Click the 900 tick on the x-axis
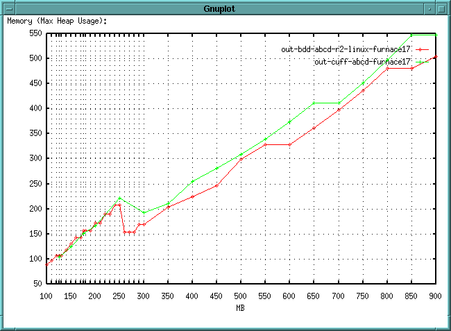The image size is (451, 331). (435, 296)
